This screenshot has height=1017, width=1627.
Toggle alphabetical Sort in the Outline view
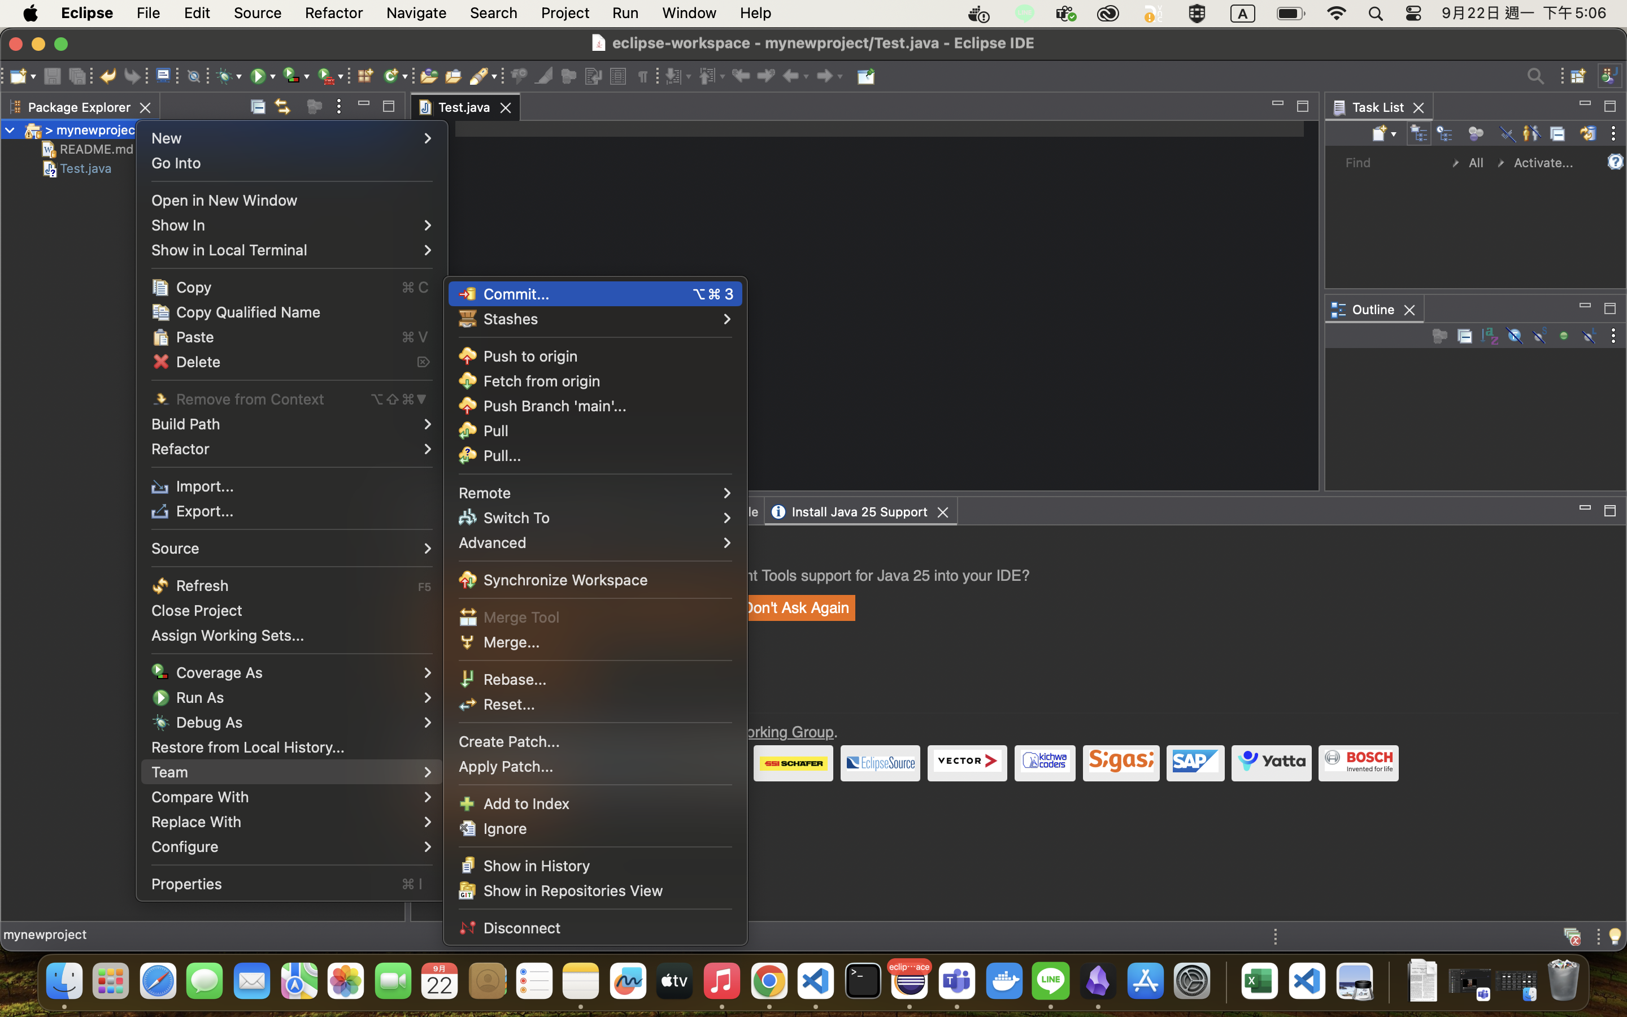(1489, 336)
